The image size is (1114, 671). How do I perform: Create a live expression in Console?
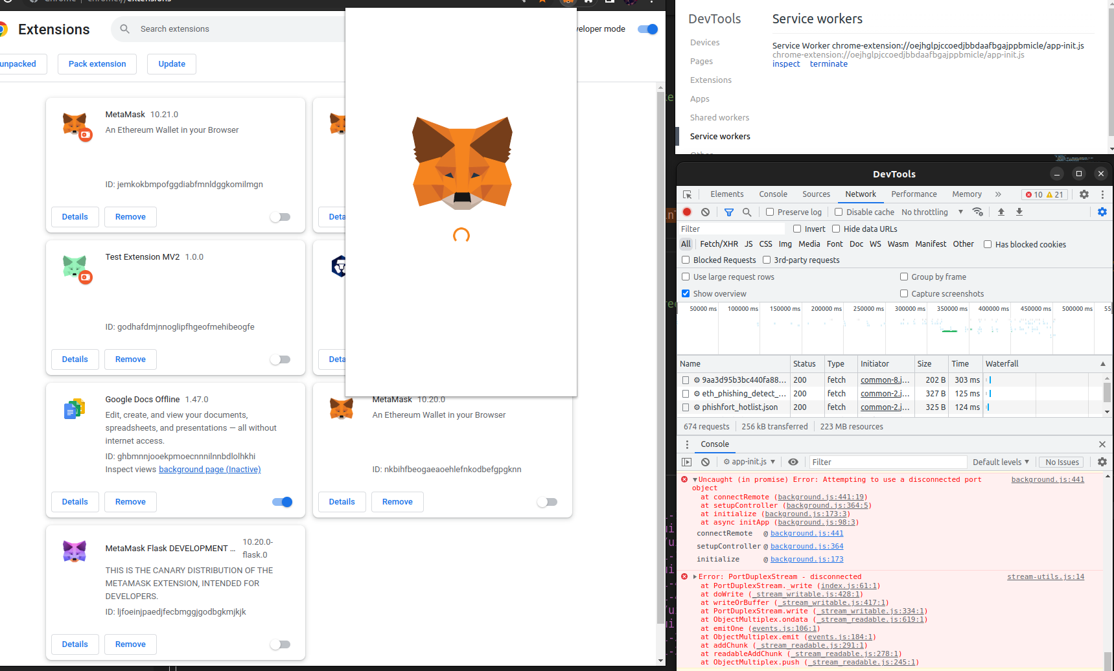[793, 462]
